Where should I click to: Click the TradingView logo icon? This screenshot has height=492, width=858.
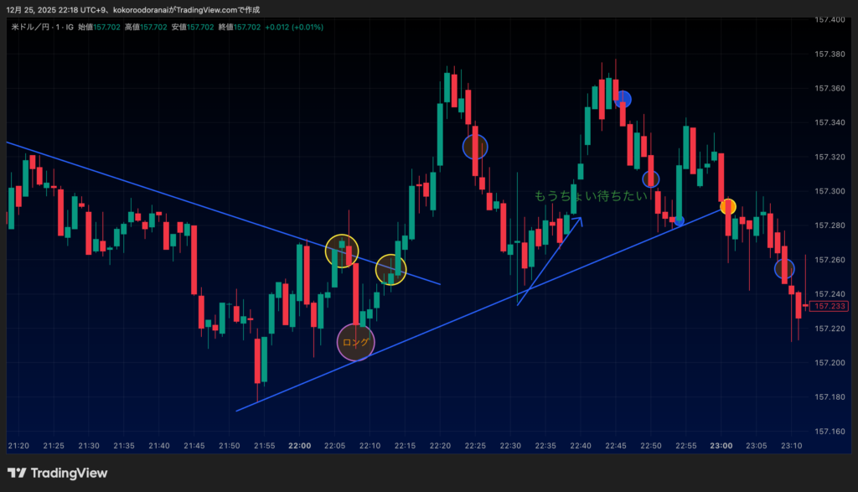pyautogui.click(x=16, y=474)
